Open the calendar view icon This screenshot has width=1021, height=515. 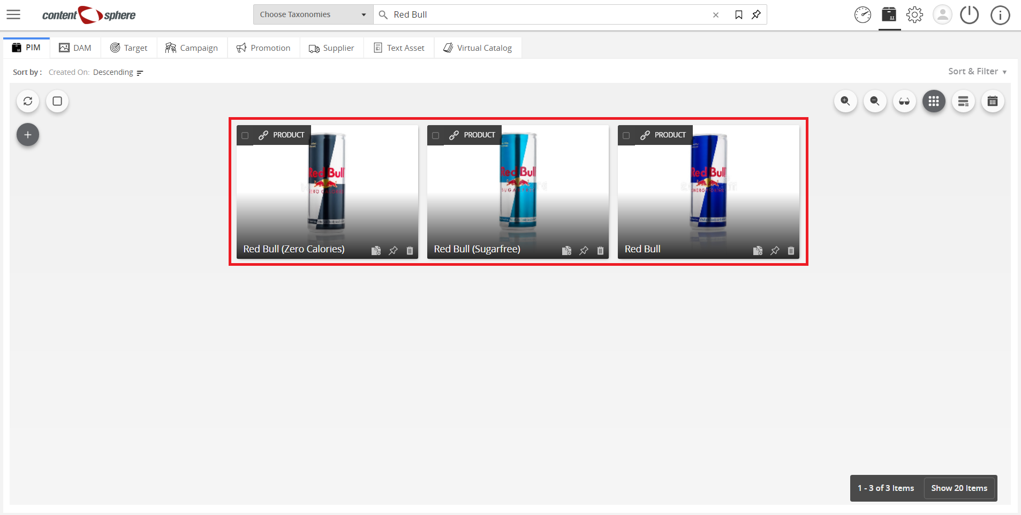993,101
